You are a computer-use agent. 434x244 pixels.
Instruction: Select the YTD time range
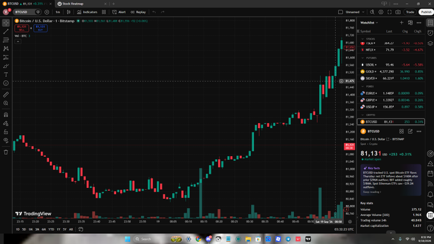51,229
